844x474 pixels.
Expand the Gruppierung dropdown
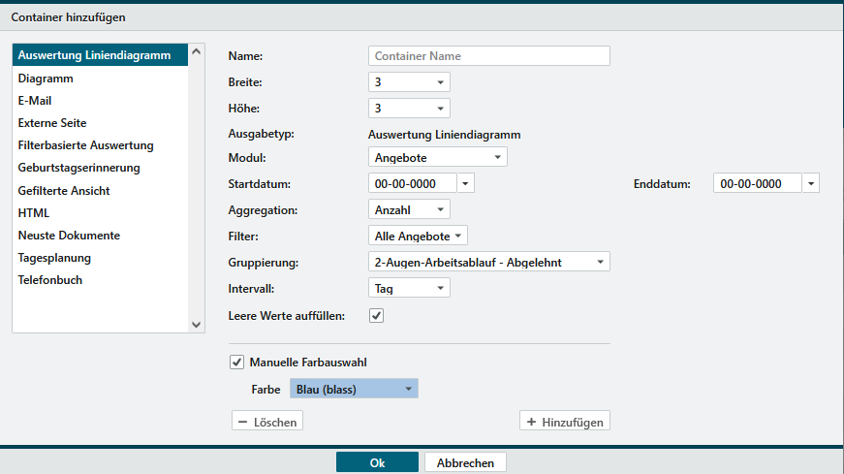489,262
